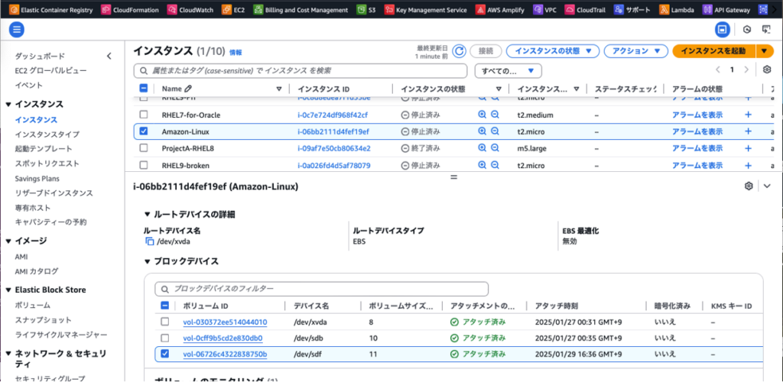Open ボリューム in sidebar
The image size is (783, 382).
[32, 305]
